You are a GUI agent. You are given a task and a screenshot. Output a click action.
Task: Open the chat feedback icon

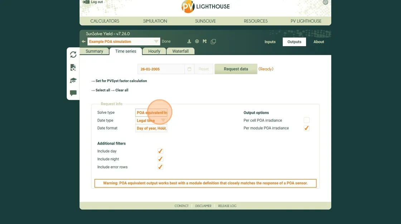73,93
